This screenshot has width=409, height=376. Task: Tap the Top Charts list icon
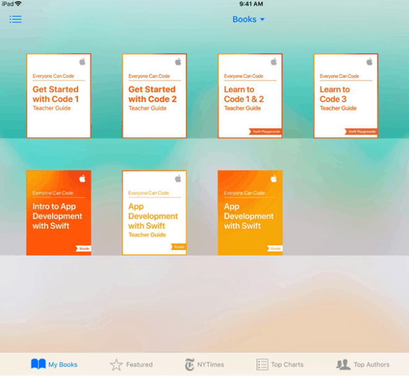262,365
